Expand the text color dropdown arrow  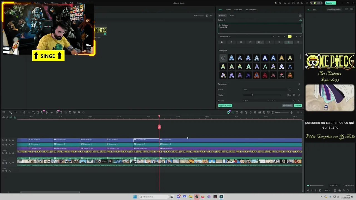(296, 36)
